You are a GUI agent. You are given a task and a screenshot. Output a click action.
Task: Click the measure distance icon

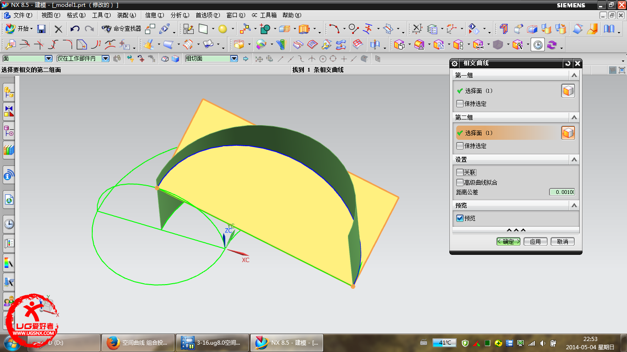coord(417,29)
